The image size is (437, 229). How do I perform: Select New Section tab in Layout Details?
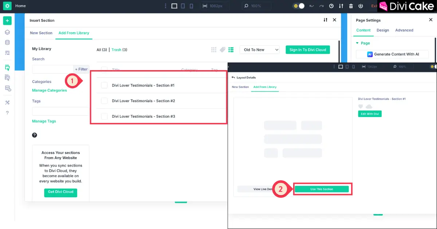click(240, 87)
